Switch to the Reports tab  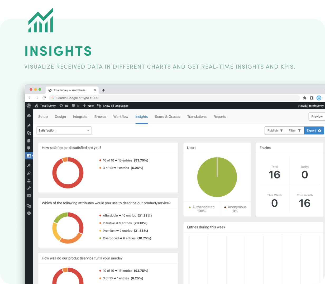point(220,117)
